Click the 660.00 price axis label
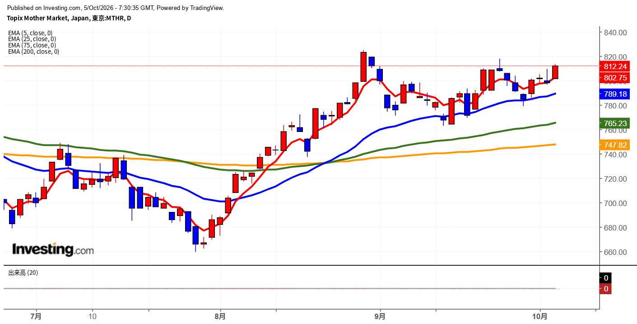 coord(615,252)
